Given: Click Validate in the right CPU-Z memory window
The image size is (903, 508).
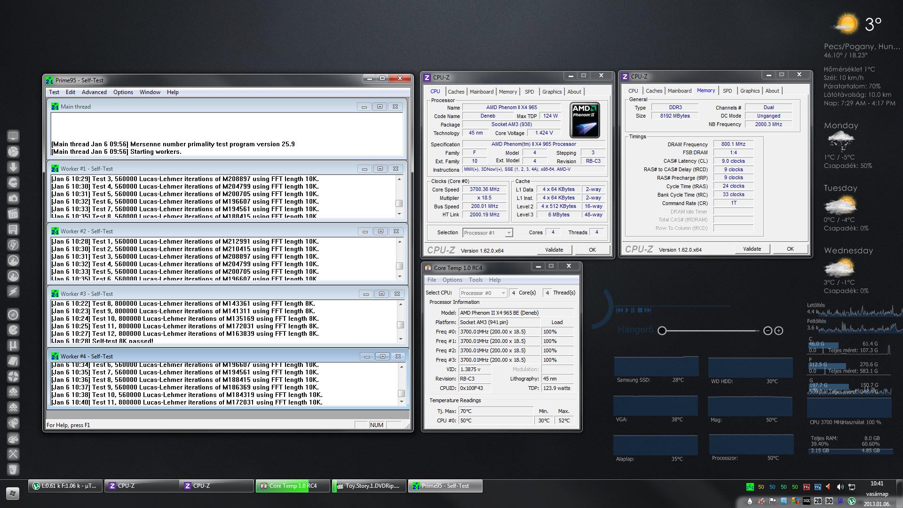Looking at the screenshot, I should 752,249.
